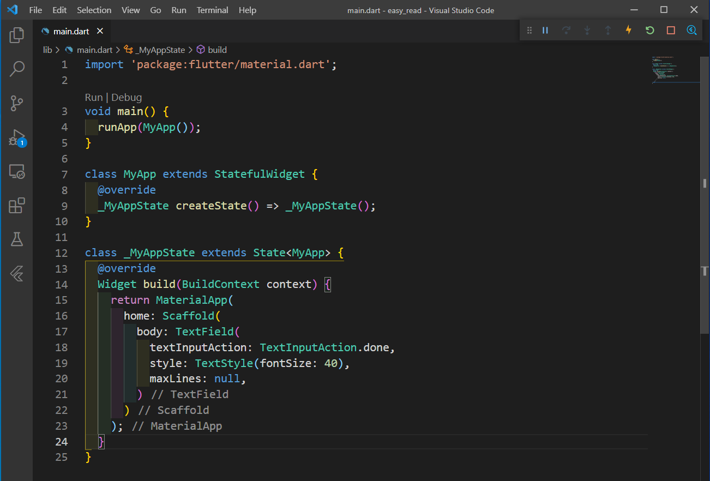Click the // MaterialApp closing label

point(177,426)
